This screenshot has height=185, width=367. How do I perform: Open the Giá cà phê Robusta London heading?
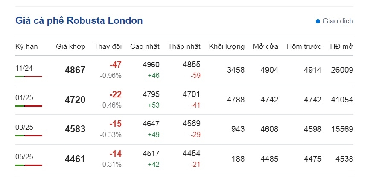[x=79, y=20]
